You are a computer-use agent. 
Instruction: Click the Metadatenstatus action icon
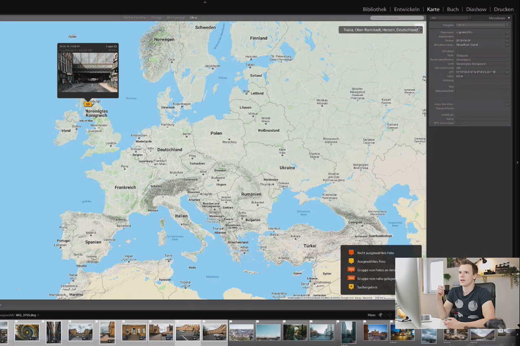507,45
